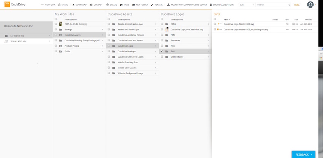
Task: Open the Feedback panel button
Action: 304,155
